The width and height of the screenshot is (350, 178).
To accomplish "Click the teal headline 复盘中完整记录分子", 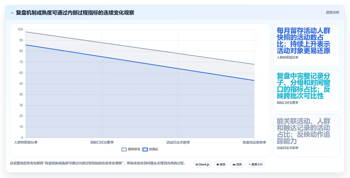I will [x=304, y=86].
